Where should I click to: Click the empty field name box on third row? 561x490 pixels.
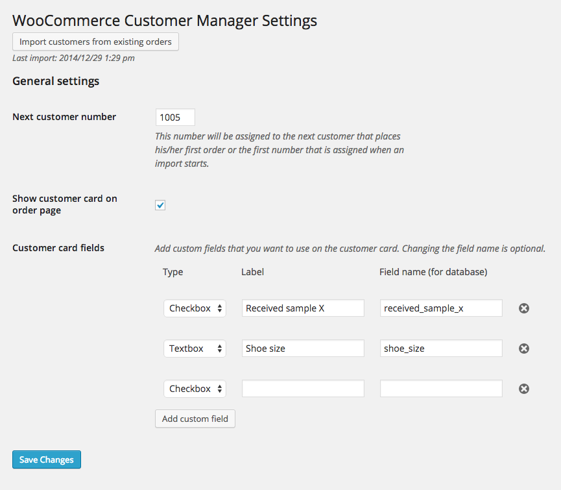pos(440,388)
